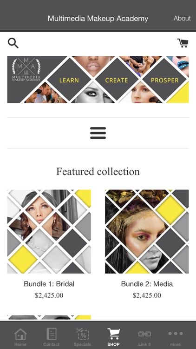Click the PROSPER diamond in banner
The height and width of the screenshot is (349, 196).
pyautogui.click(x=164, y=80)
